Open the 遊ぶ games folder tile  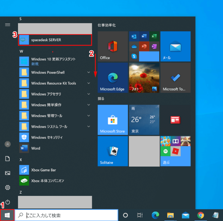[x=175, y=151]
